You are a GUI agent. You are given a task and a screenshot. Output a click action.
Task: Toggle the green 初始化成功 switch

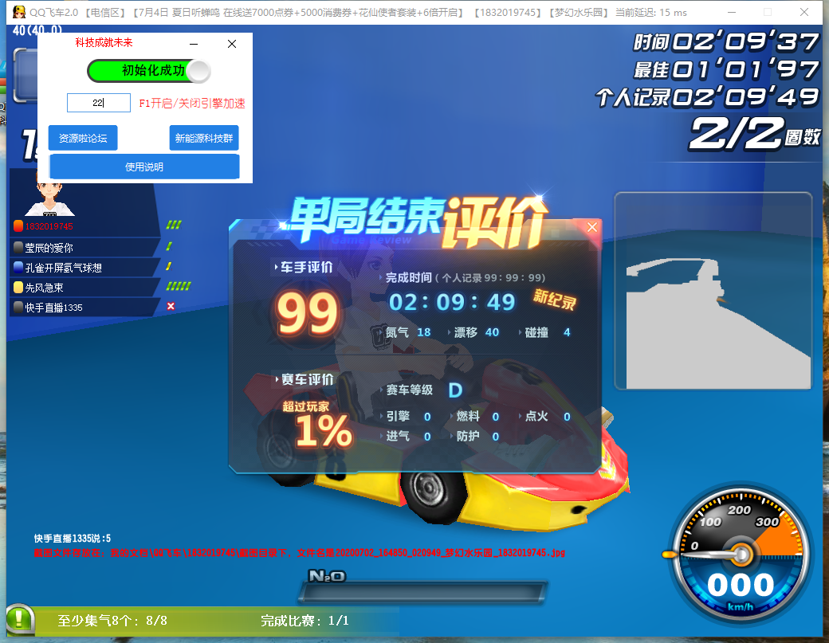(x=148, y=71)
